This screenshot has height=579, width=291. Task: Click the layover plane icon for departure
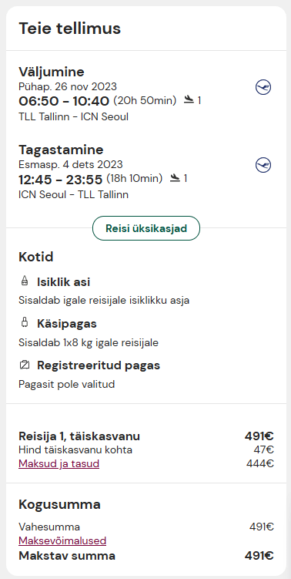click(x=189, y=99)
